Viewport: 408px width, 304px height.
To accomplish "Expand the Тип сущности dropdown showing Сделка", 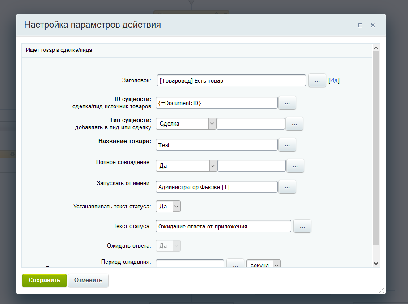I will [x=186, y=124].
